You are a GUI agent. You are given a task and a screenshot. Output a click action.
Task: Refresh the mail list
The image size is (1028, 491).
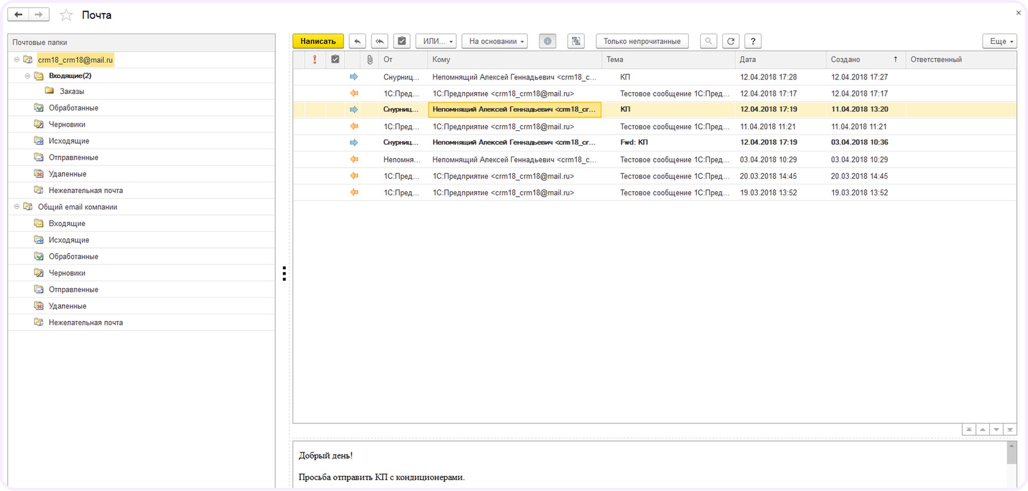point(730,41)
